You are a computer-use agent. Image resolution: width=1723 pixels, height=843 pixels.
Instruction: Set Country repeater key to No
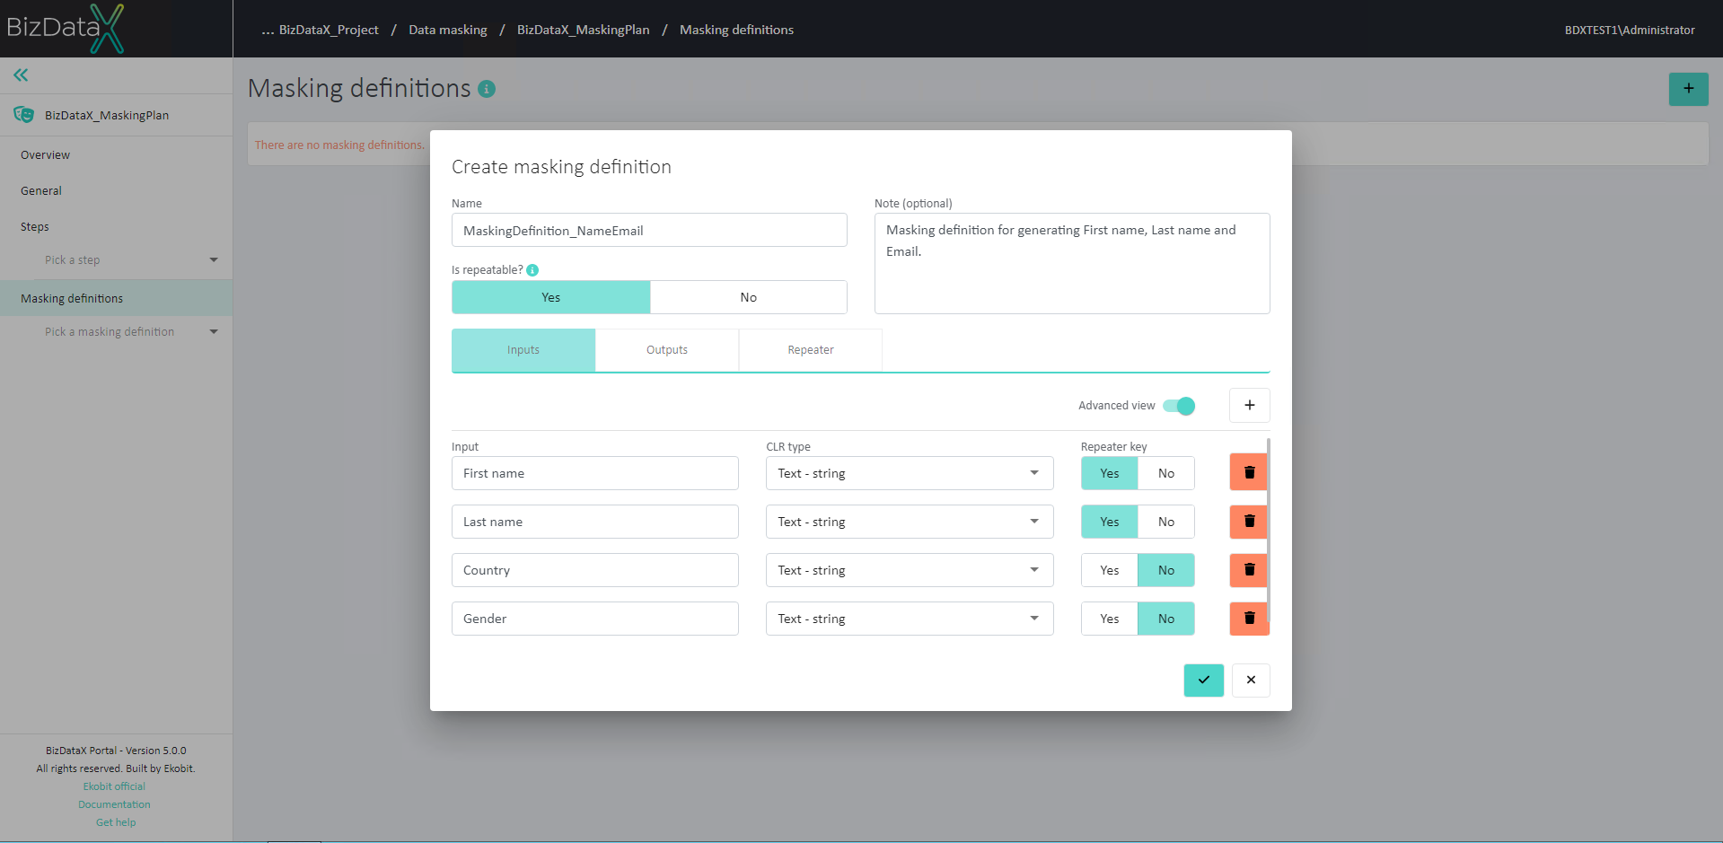[1165, 570]
